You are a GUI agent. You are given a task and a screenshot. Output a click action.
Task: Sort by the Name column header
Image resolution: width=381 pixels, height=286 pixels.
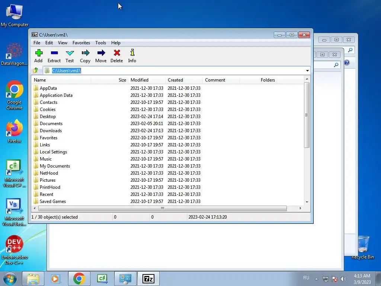click(61, 80)
